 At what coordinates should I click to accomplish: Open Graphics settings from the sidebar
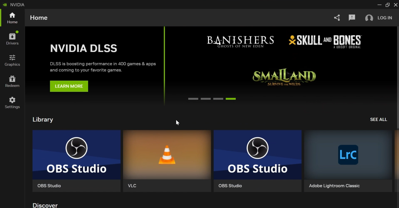(x=12, y=60)
